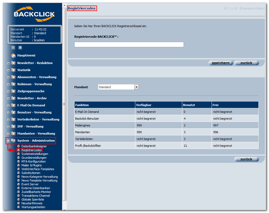The image size is (269, 213).
Task: Click the speichern button
Action: point(221,63)
